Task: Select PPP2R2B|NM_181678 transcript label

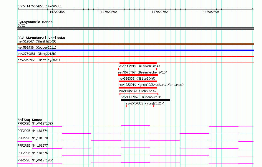Action: click(x=33, y=138)
